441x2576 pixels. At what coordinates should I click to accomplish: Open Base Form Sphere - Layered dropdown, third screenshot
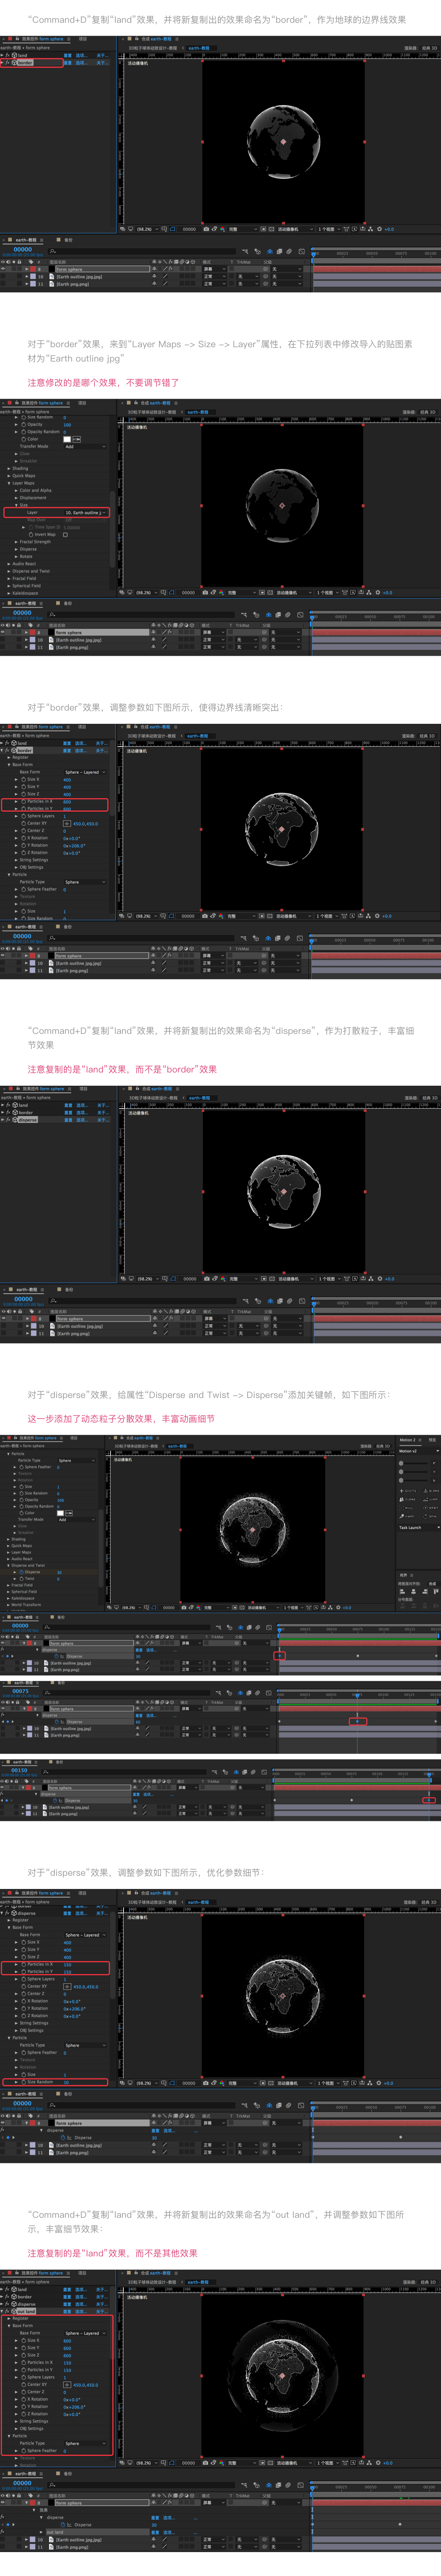pyautogui.click(x=84, y=772)
